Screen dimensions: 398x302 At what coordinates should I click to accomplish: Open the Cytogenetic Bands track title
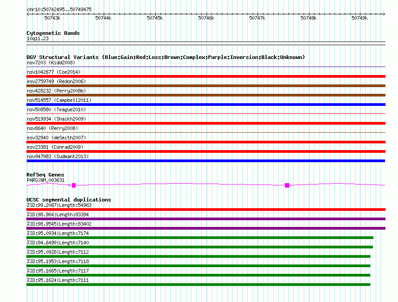(53, 33)
